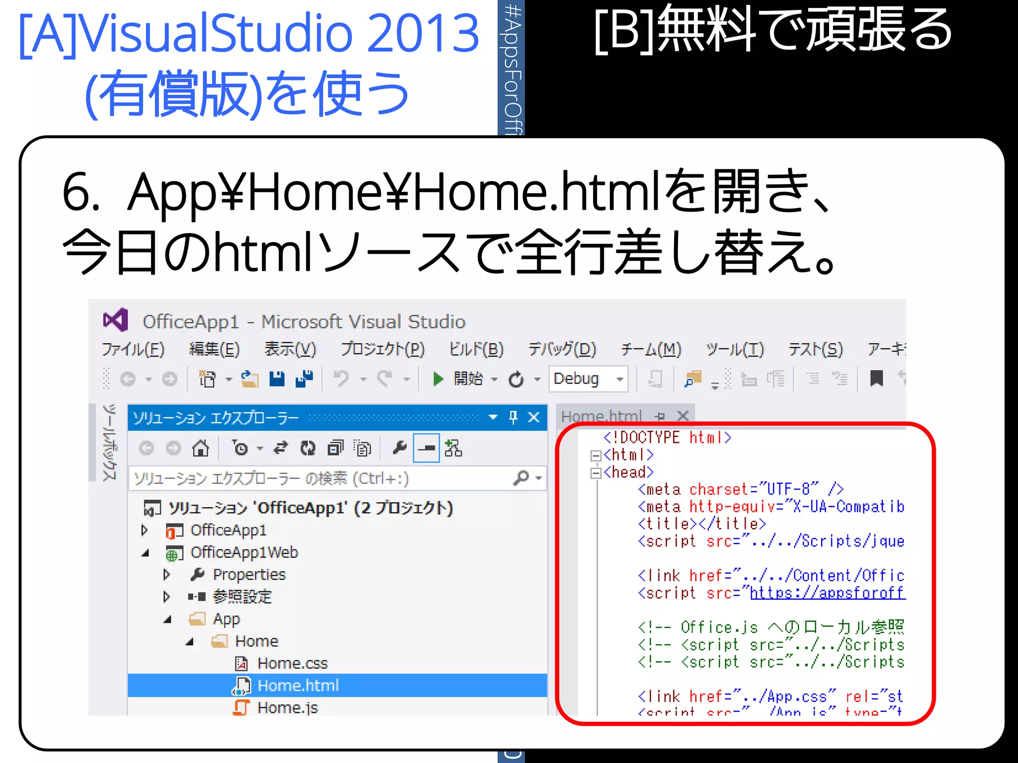The height and width of the screenshot is (763, 1018).
Task: Open the ファイル(F) menu
Action: click(133, 349)
